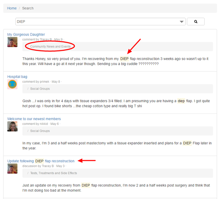Open 'Welcome to our newest members'
The width and height of the screenshot is (220, 199).
pos(34,119)
